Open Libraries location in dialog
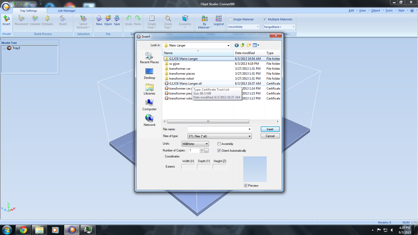 [149, 89]
